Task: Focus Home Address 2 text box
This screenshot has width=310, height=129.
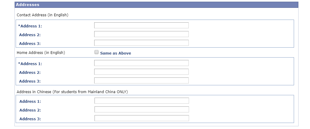Action: (x=141, y=72)
